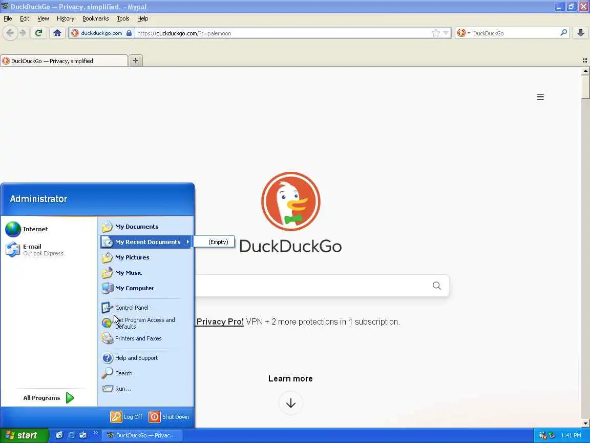This screenshot has width=590, height=443.
Task: Open Search from the Start menu
Action: 146,373
